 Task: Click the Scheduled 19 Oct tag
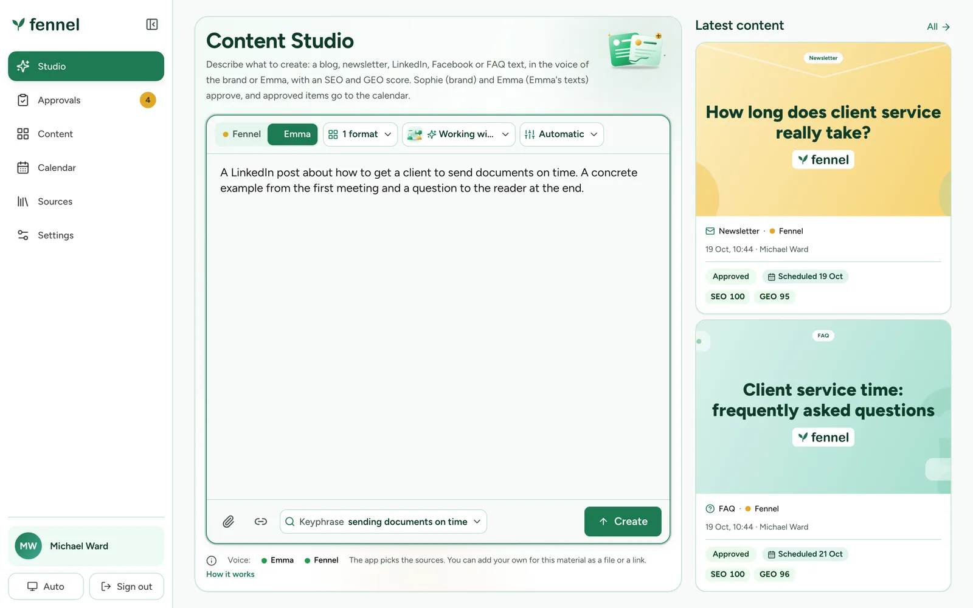[805, 277]
